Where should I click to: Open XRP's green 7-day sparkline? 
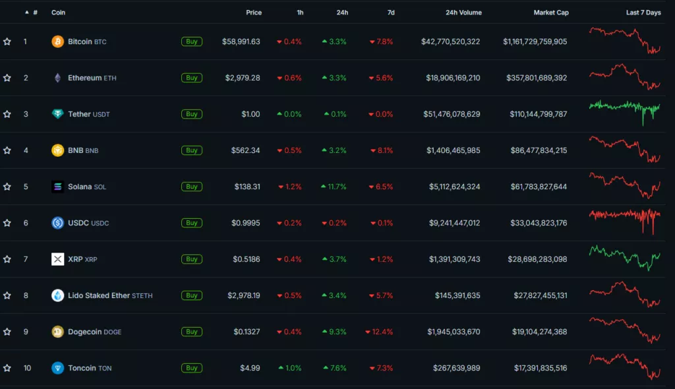pos(625,258)
